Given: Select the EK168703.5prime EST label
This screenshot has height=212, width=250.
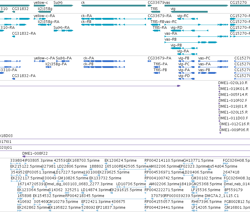Looking at the screenshot, I should tap(83, 161).
